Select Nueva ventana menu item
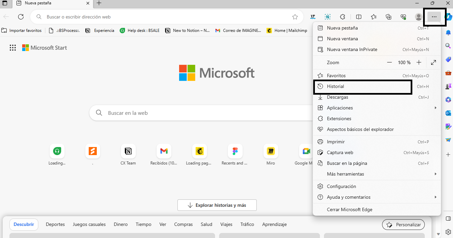This screenshot has width=453, height=238. click(x=377, y=39)
